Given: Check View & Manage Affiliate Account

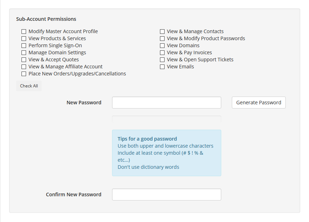Looking at the screenshot, I should pyautogui.click(x=24, y=67).
